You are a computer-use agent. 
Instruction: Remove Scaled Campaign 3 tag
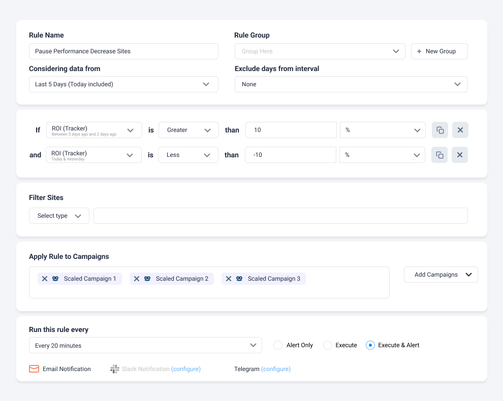229,279
